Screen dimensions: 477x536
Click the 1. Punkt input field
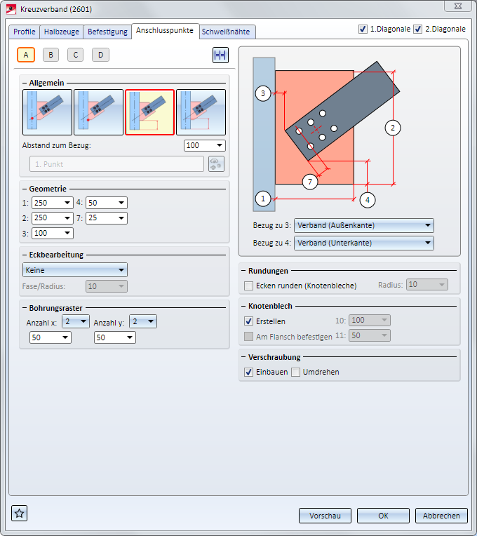(117, 163)
